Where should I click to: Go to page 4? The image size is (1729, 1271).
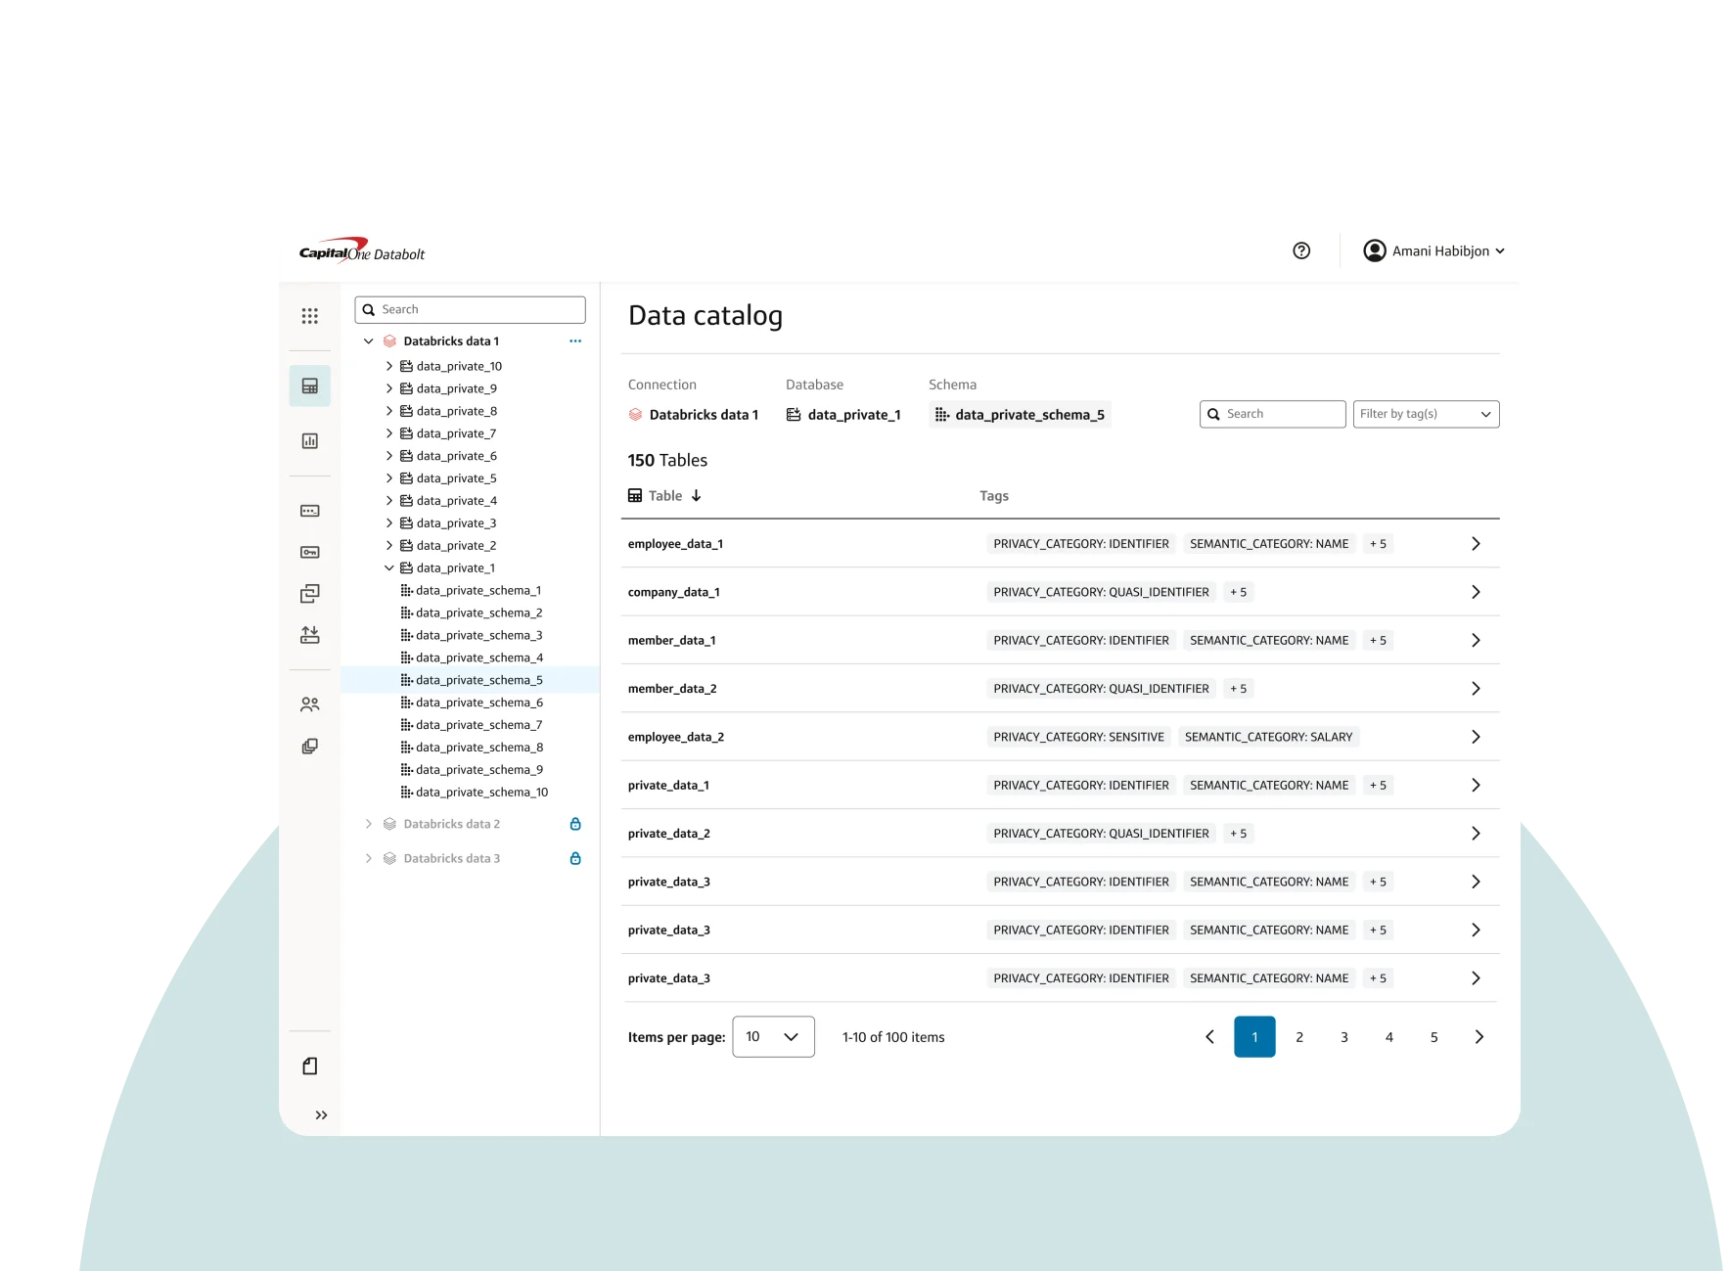[1389, 1037]
